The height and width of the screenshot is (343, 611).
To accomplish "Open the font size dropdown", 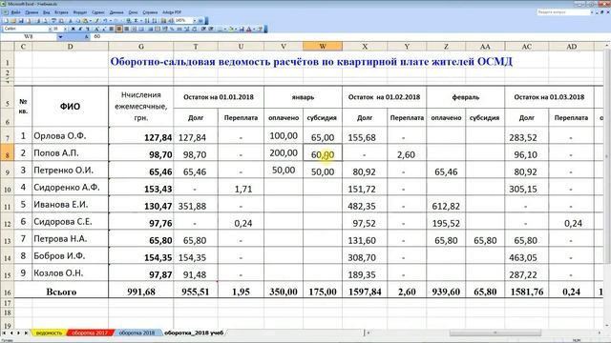I will coord(65,29).
